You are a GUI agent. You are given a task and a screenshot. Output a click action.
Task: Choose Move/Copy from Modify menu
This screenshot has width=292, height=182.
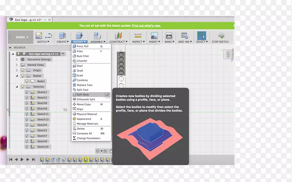91,104
